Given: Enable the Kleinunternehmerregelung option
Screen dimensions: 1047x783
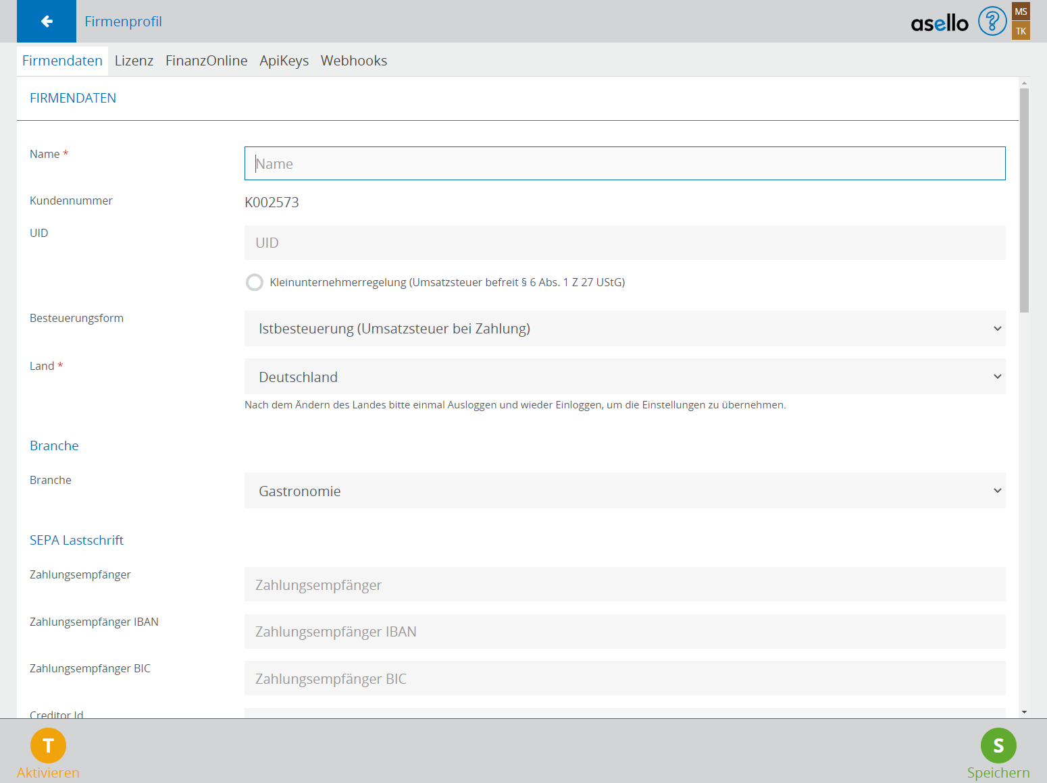Looking at the screenshot, I should (255, 282).
